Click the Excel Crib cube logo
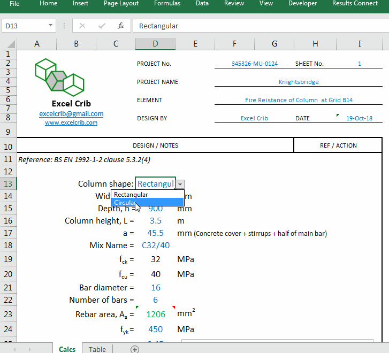Image resolution: width=389 pixels, height=353 pixels. (x=59, y=77)
